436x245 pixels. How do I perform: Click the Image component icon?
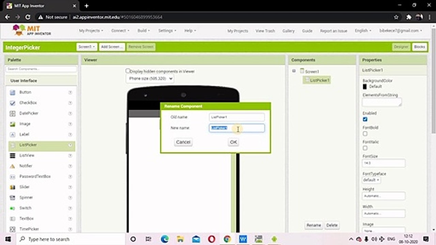tap(13, 124)
